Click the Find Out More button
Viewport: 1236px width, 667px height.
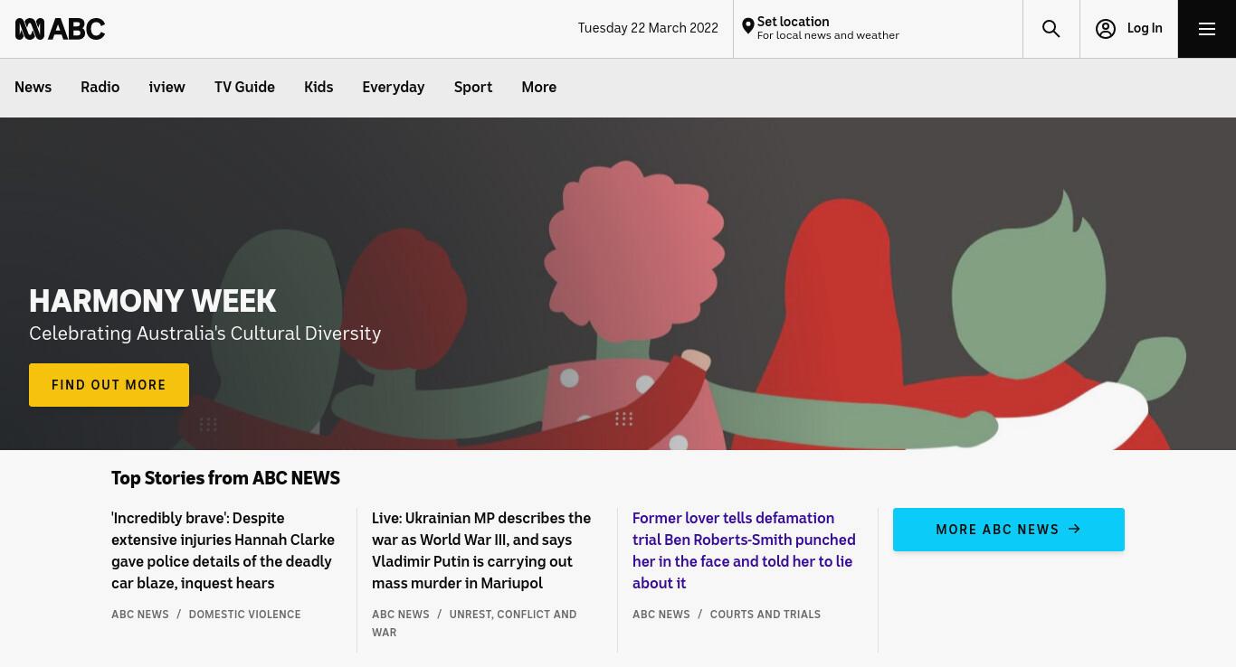109,385
